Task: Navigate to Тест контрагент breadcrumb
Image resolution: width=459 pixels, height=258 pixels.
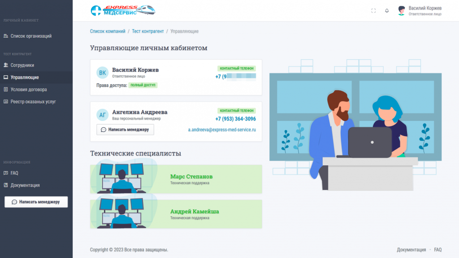Action: pos(147,31)
